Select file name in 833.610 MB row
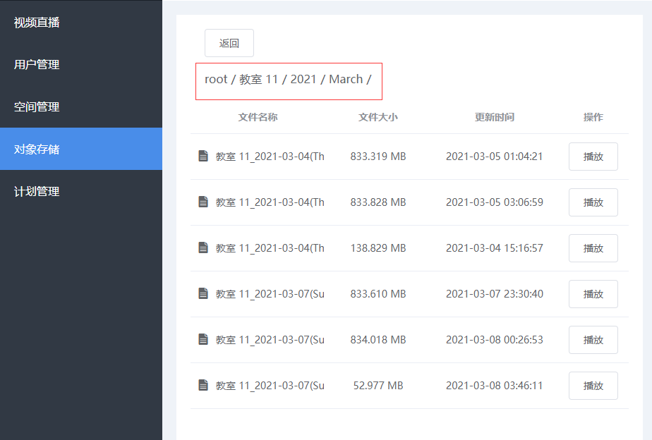 [x=270, y=294]
